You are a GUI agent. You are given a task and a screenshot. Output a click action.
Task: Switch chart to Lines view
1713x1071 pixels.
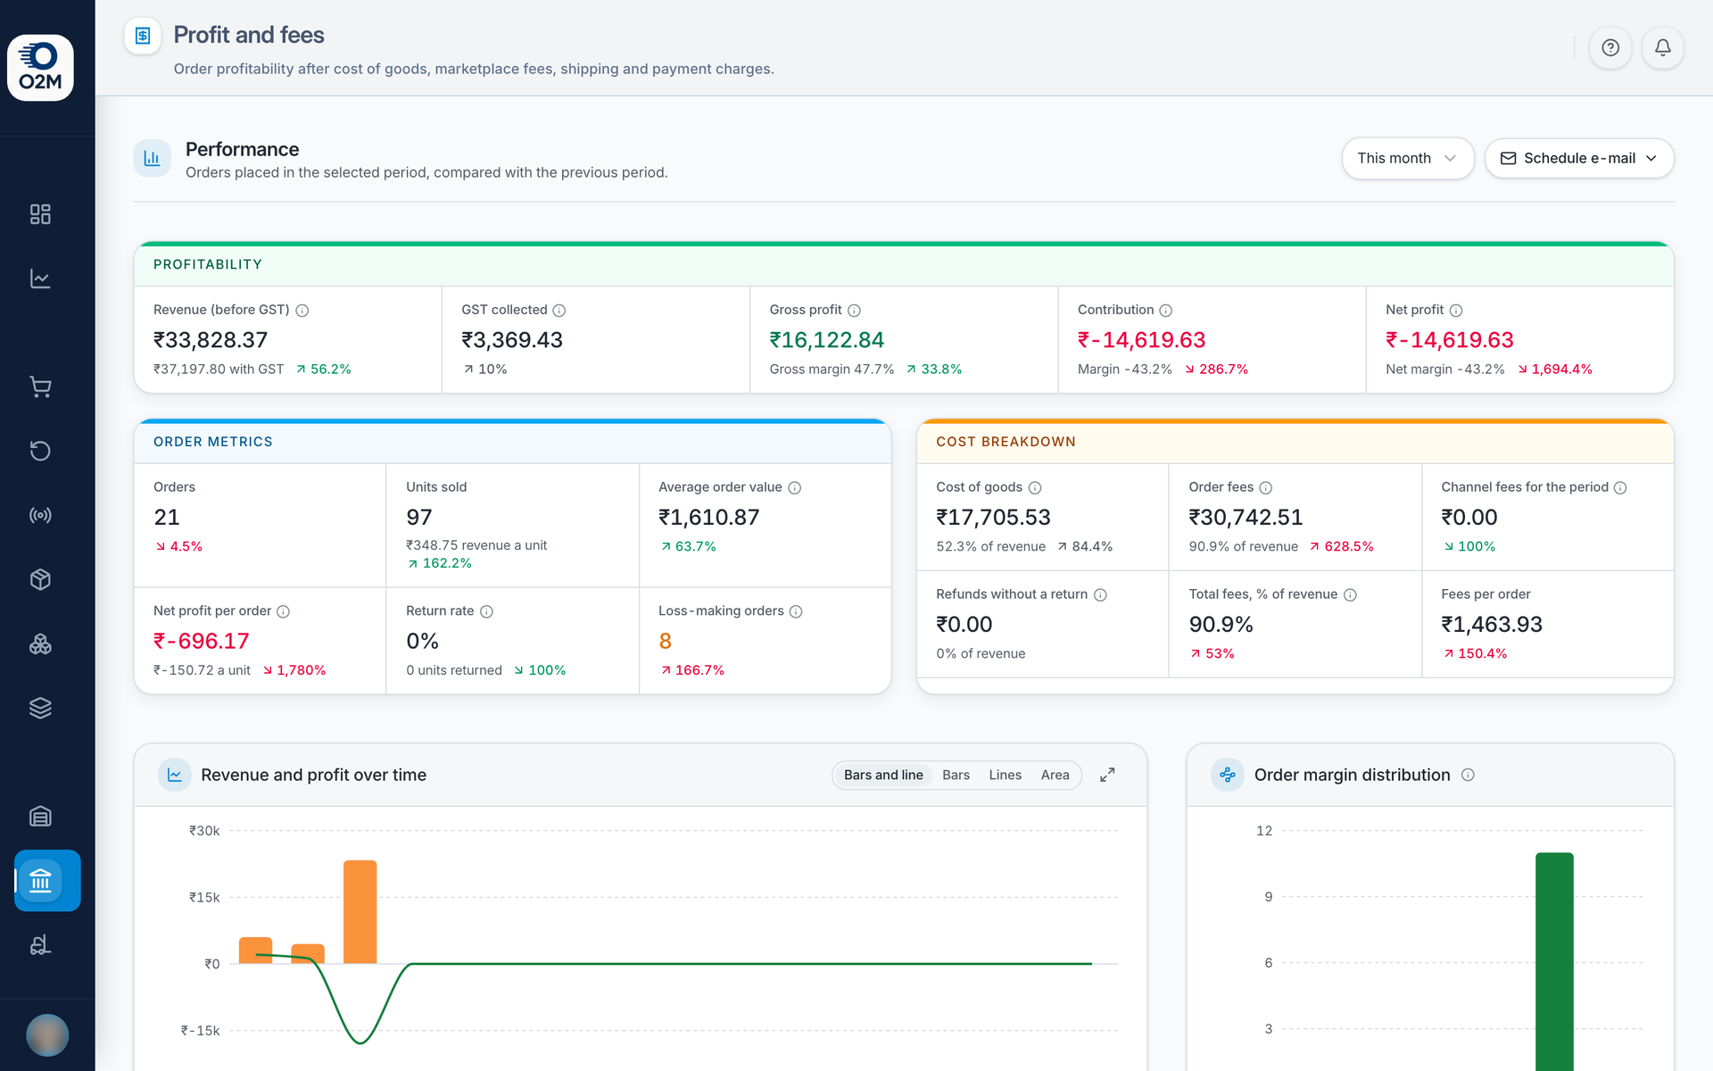click(1005, 775)
